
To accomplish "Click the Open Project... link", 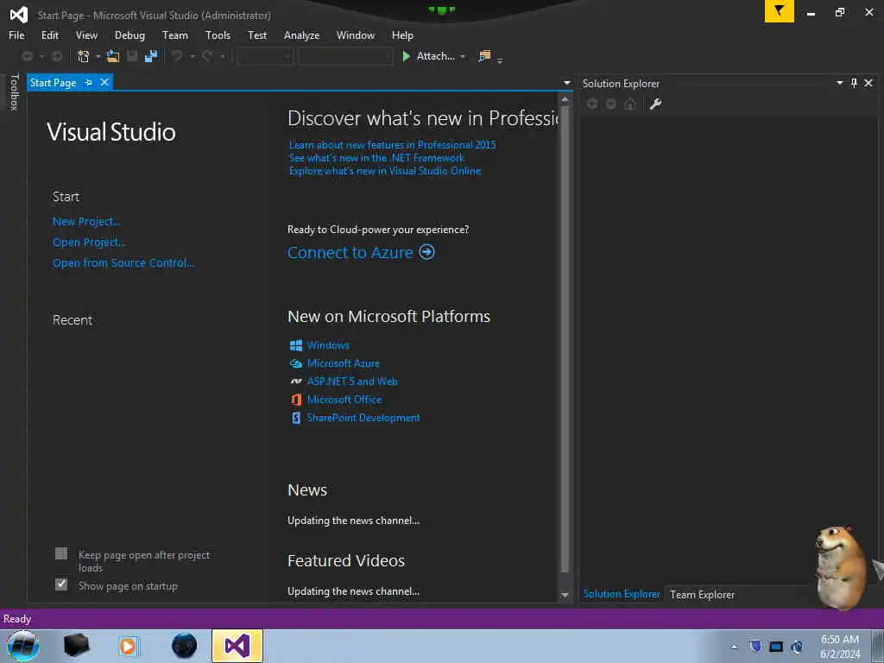I will point(89,243).
